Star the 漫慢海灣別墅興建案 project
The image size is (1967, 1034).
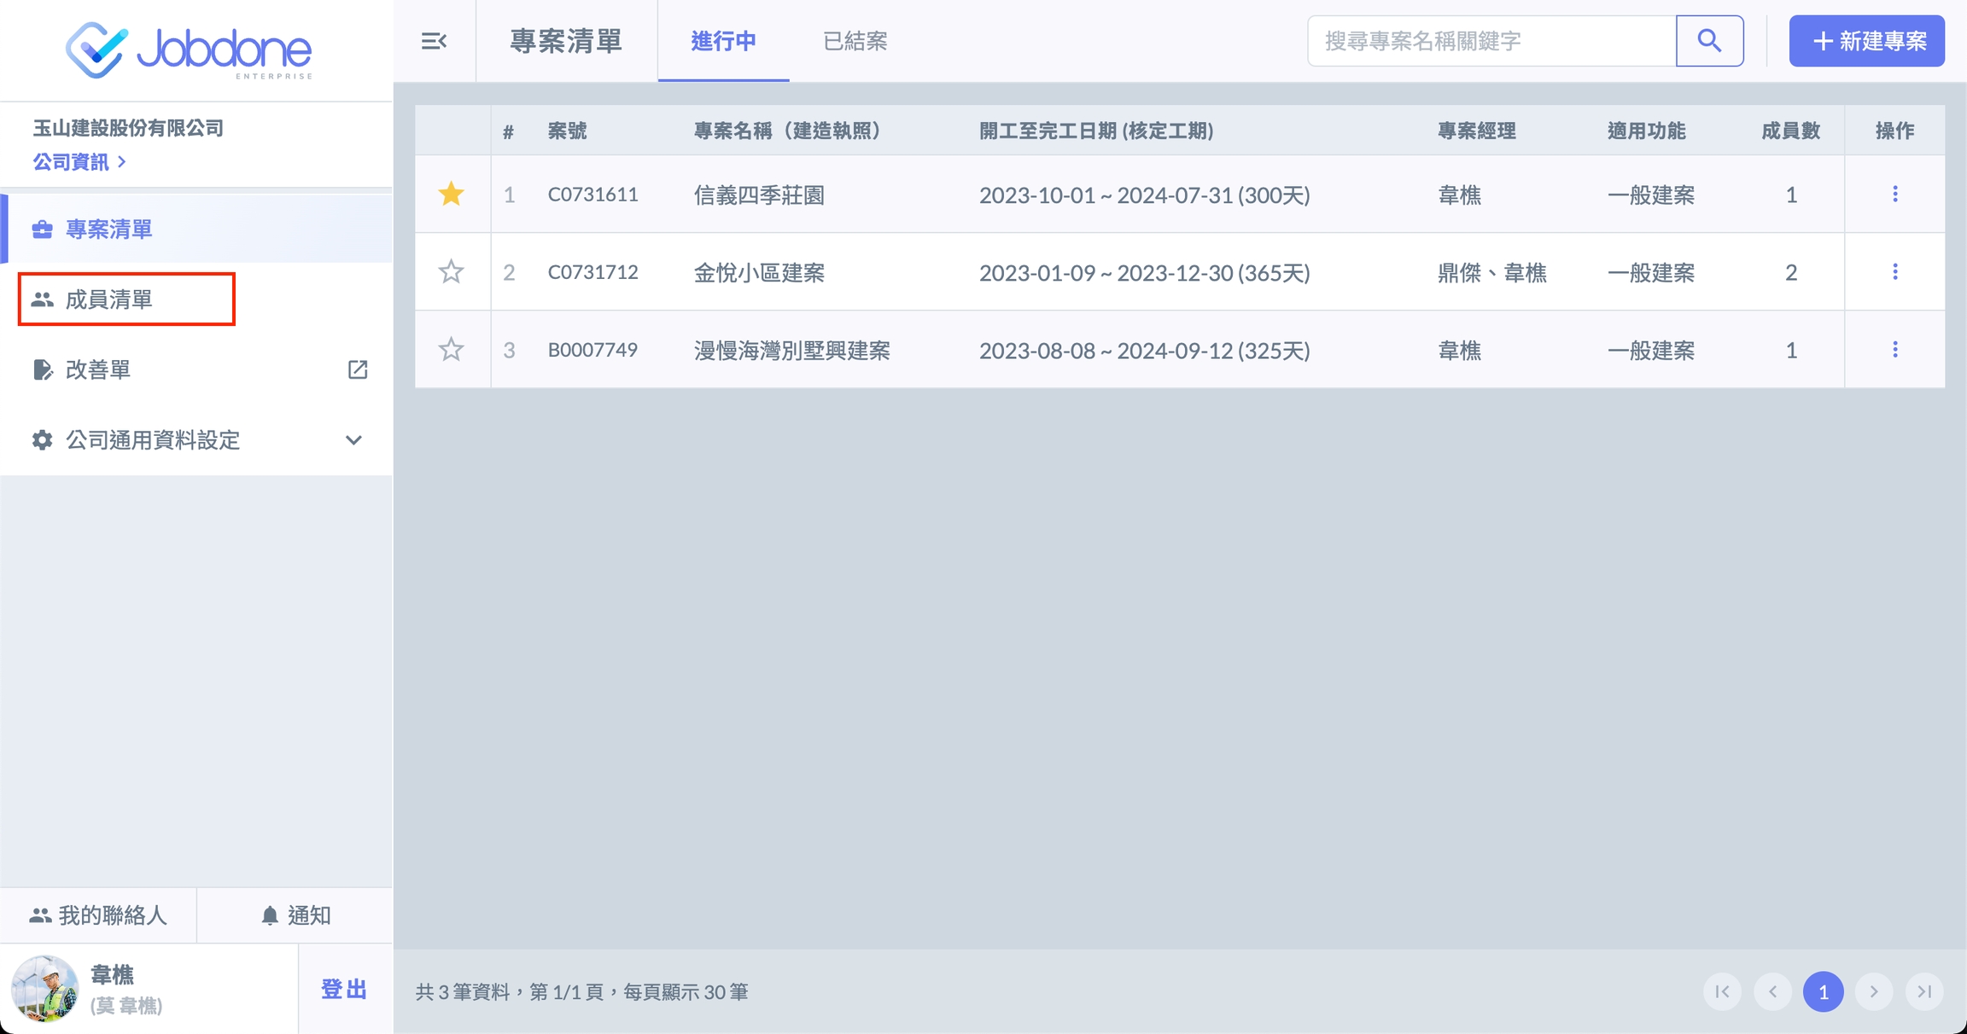(451, 350)
